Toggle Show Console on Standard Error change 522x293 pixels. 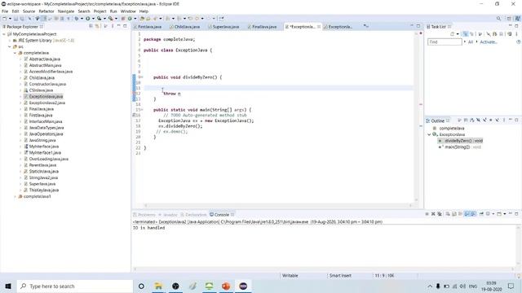(473, 214)
